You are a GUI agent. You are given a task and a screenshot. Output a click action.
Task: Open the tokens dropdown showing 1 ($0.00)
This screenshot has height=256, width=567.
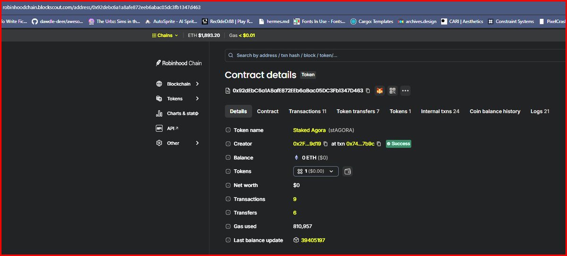pyautogui.click(x=316, y=172)
